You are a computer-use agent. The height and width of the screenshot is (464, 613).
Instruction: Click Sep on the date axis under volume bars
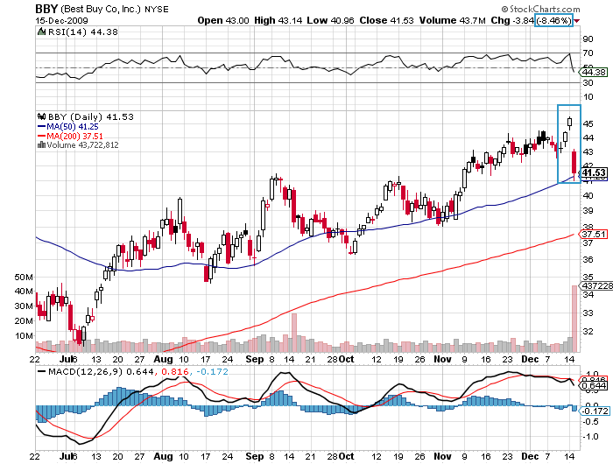tap(255, 359)
